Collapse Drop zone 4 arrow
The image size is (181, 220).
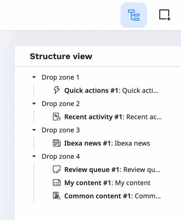point(34,156)
